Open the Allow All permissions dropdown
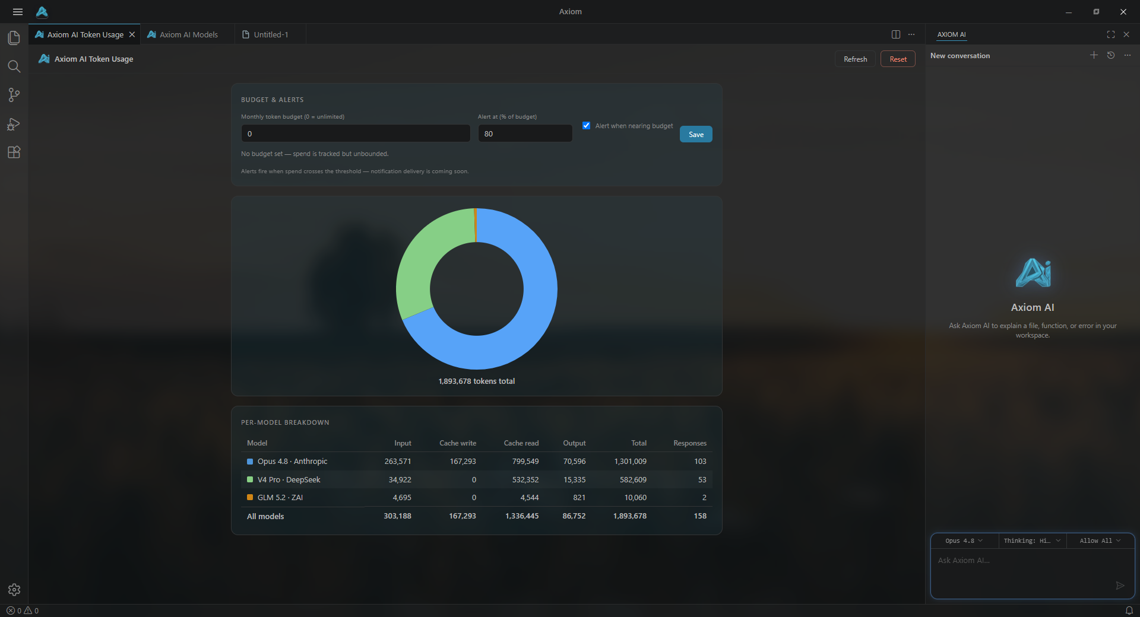Screen dimensions: 1140x617 (x=1100, y=540)
